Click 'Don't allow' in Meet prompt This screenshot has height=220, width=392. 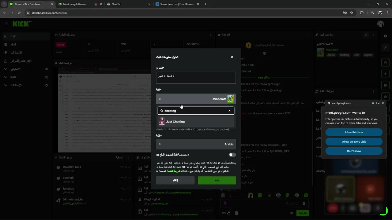coord(354,151)
